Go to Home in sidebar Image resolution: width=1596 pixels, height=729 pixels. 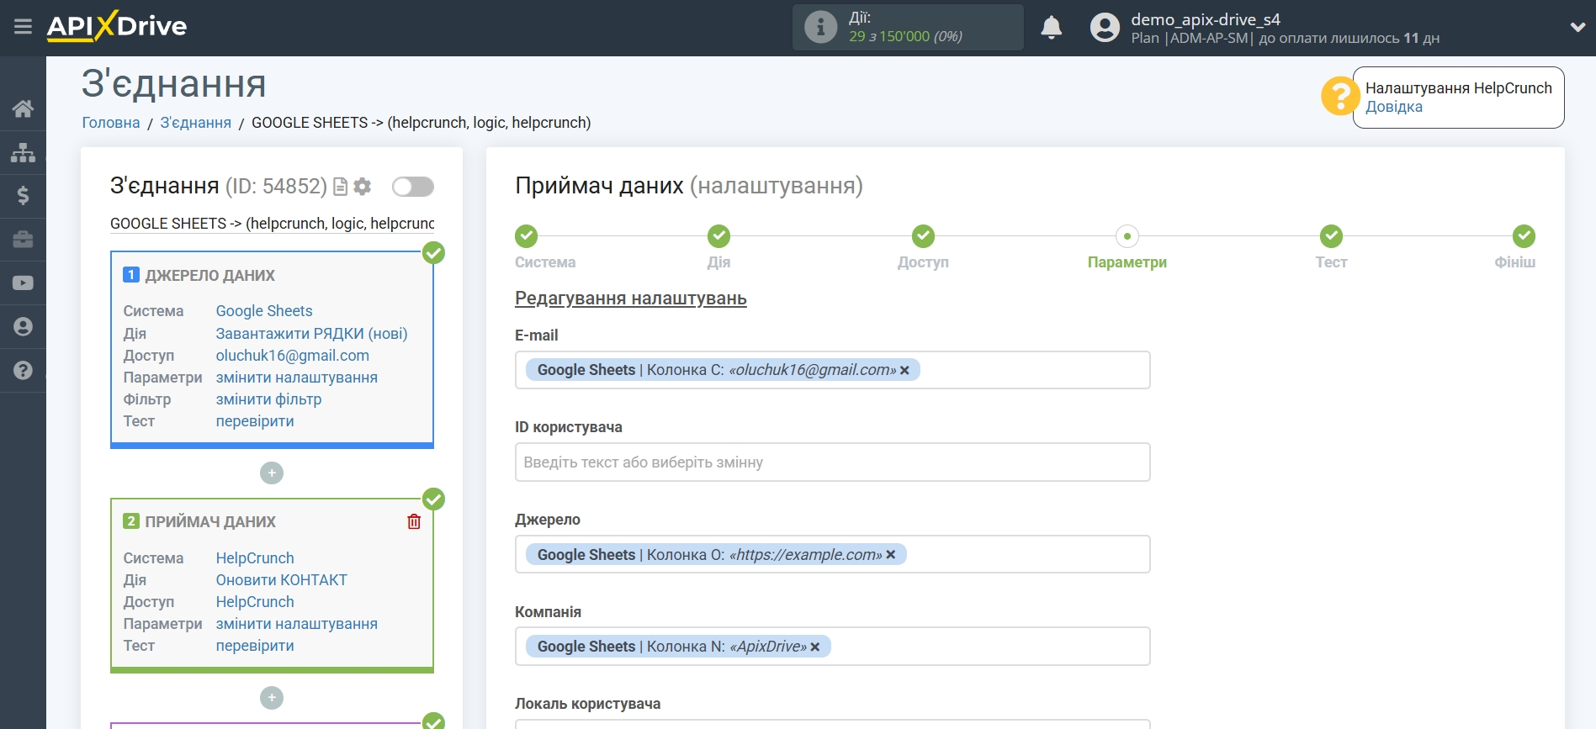tap(23, 108)
